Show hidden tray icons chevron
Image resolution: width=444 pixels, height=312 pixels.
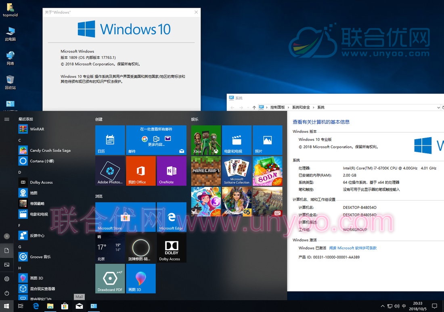pyautogui.click(x=383, y=306)
